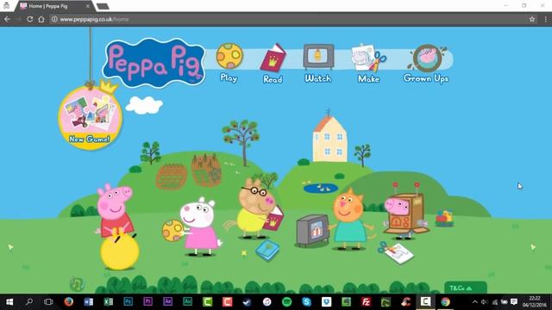552x310 pixels.
Task: Go back in the browser
Action: click(8, 19)
